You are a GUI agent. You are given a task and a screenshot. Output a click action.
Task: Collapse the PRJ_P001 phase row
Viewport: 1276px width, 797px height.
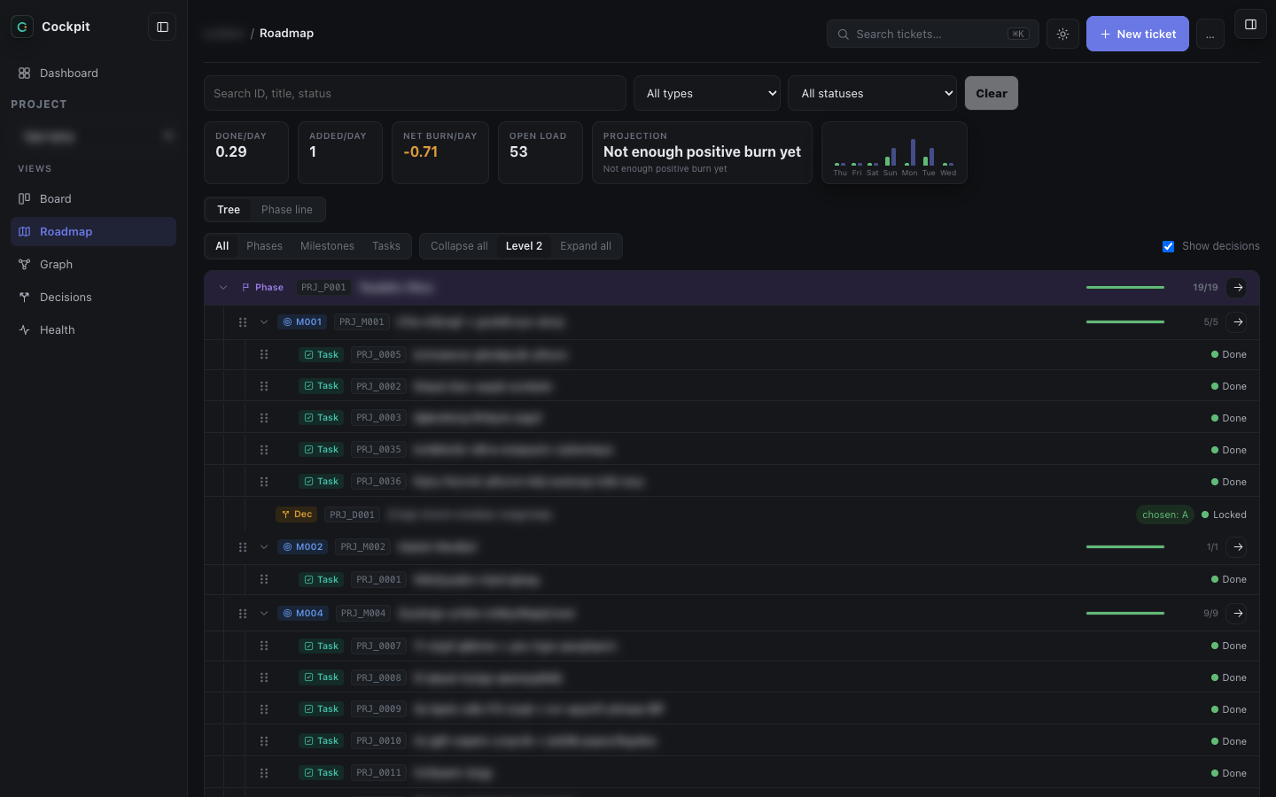point(223,287)
